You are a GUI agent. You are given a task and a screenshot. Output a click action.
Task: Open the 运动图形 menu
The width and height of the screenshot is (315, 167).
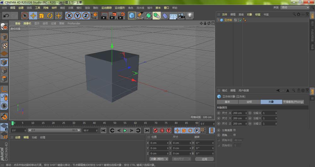click(x=120, y=8)
